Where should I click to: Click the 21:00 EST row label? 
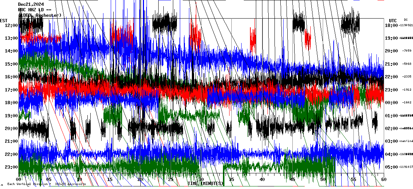[11, 141]
